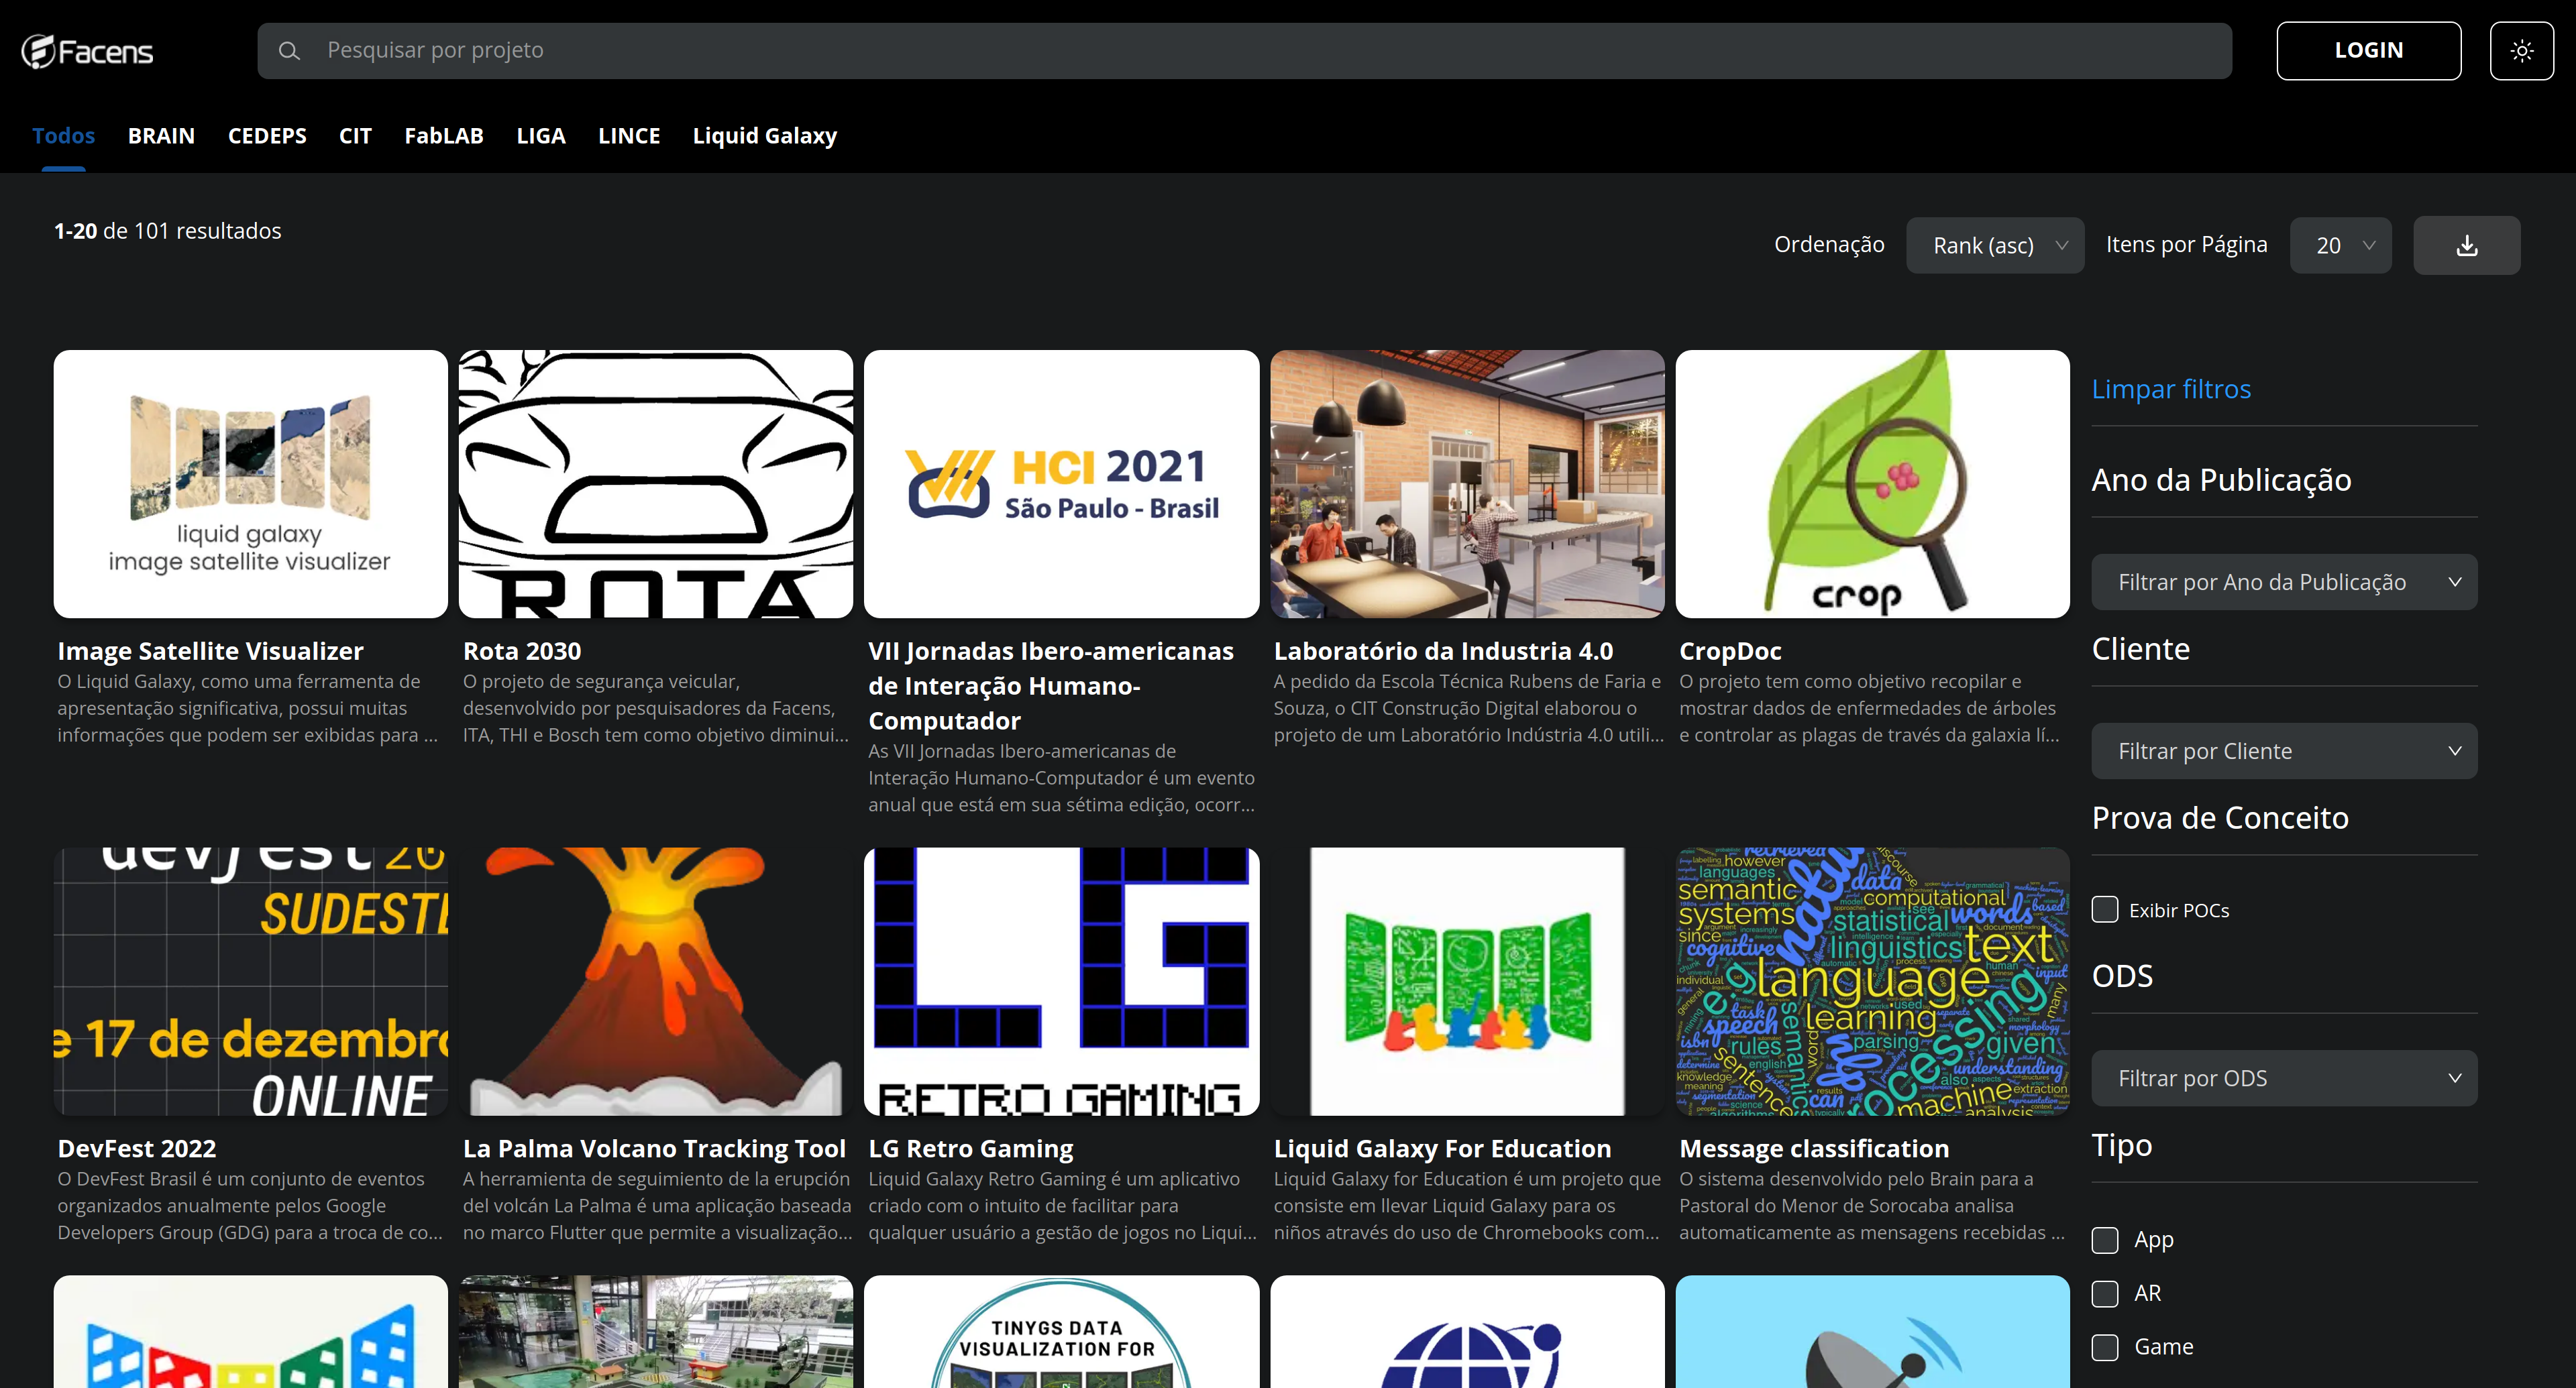This screenshot has height=1388, width=2576.
Task: Toggle light theme with sun icon
Action: coord(2521,51)
